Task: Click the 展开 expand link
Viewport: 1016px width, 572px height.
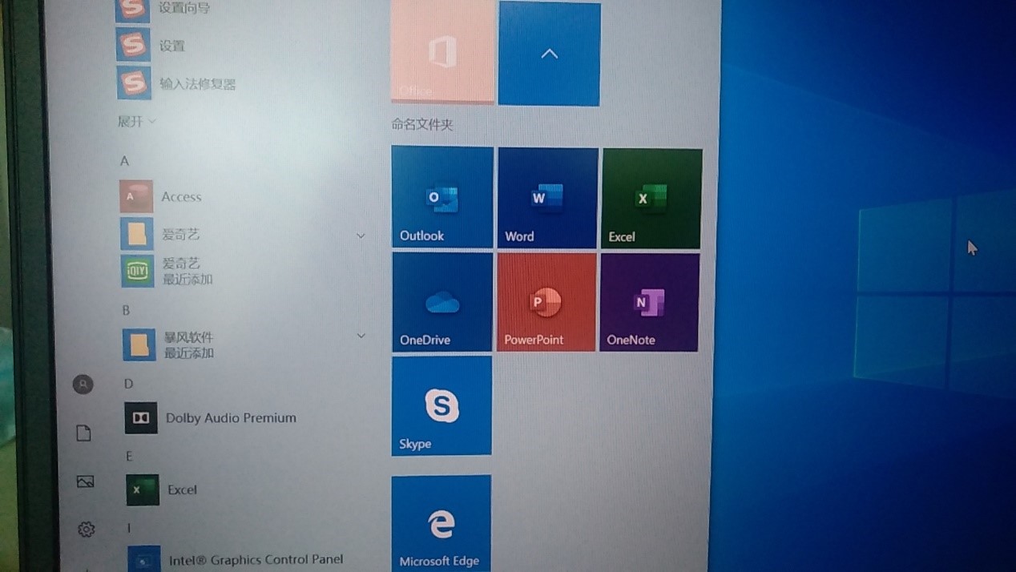Action: 136,122
